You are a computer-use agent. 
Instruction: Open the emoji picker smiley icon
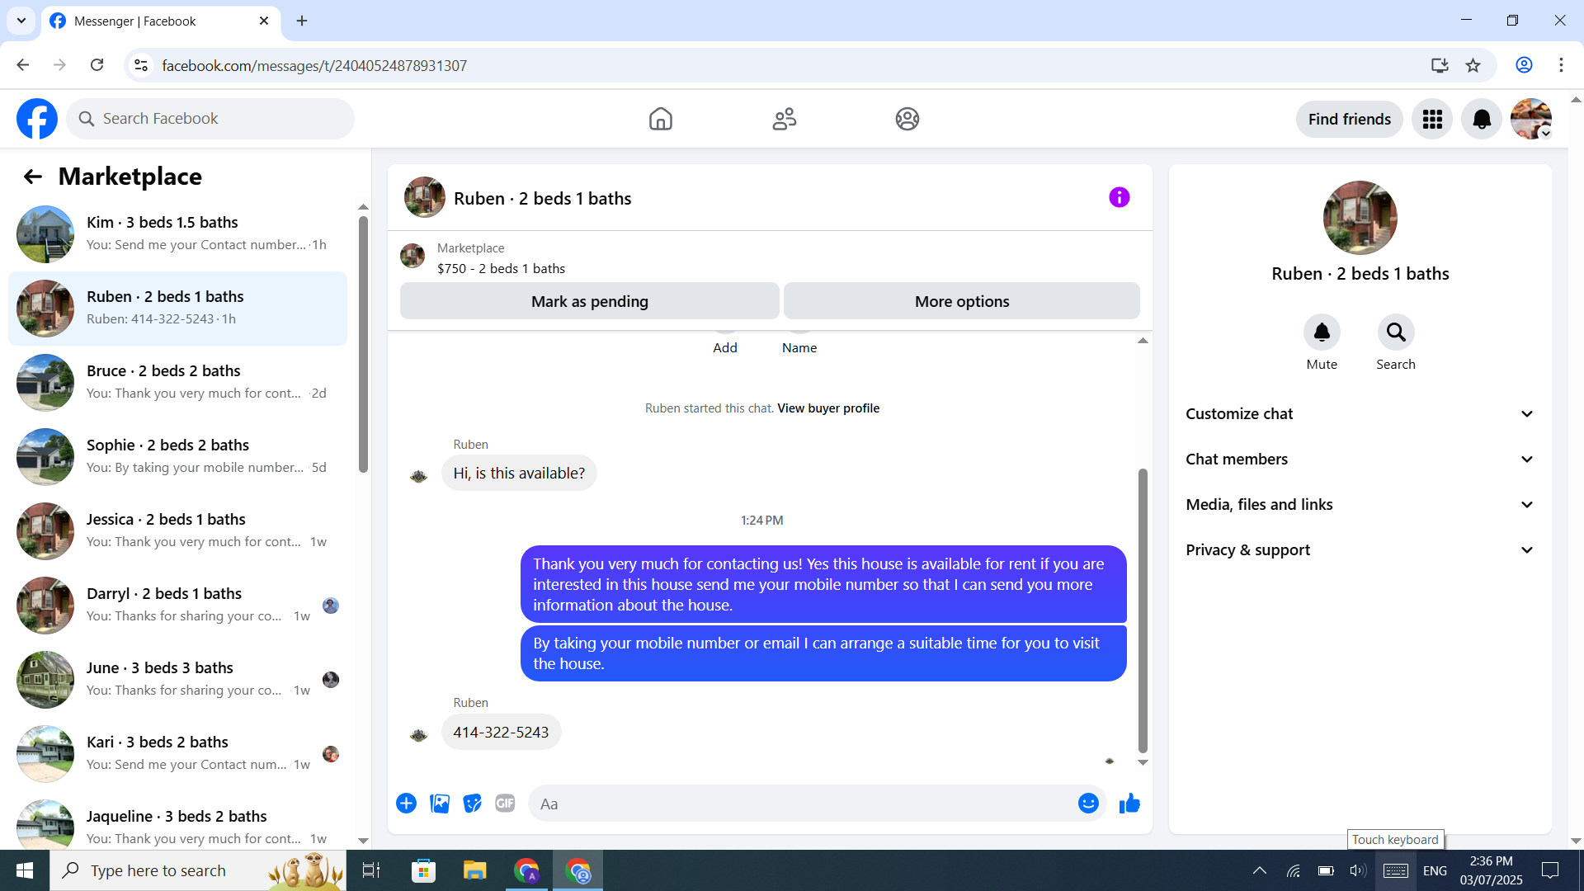(x=1088, y=804)
